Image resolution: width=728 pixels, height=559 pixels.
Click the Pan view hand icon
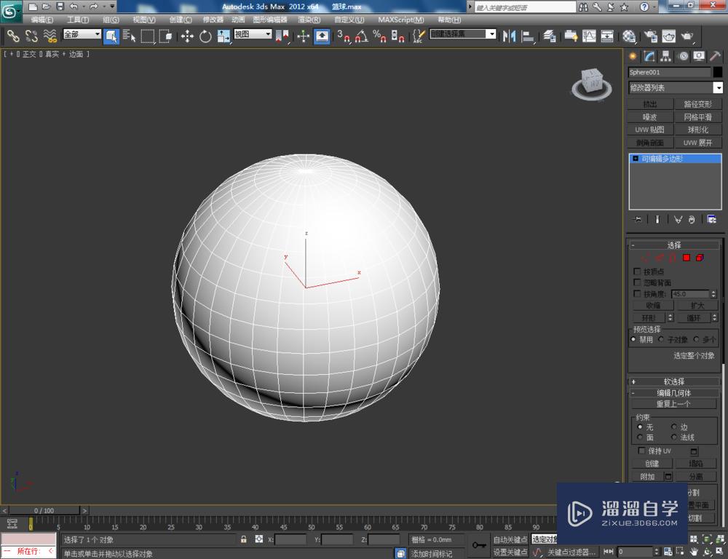click(694, 551)
